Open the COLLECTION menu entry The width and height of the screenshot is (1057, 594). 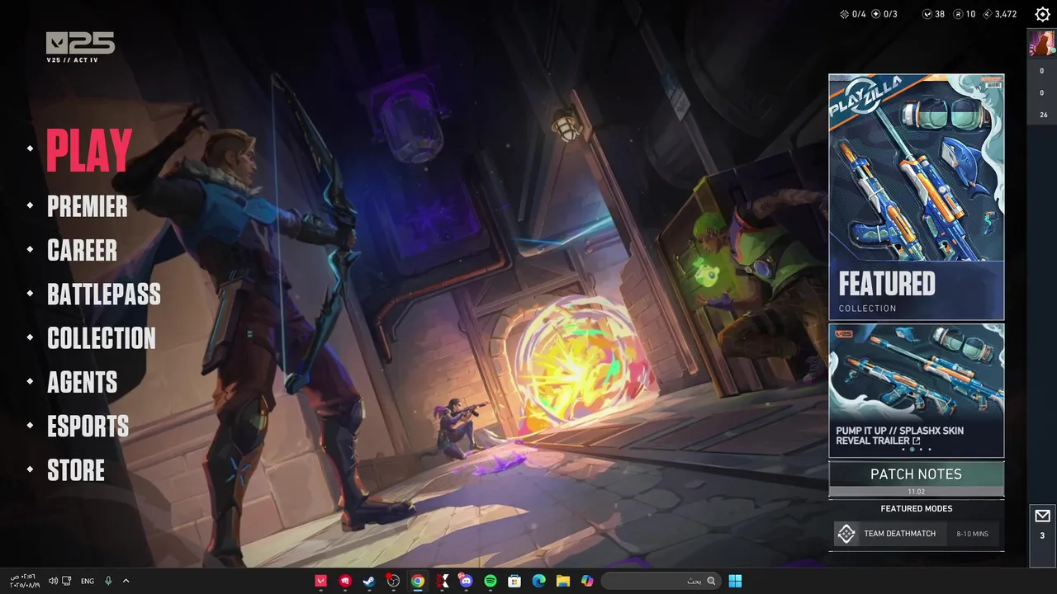coord(102,338)
